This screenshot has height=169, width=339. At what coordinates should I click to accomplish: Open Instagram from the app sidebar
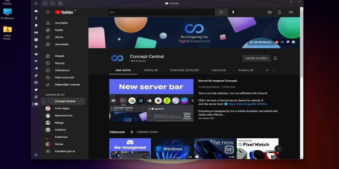tap(36, 40)
